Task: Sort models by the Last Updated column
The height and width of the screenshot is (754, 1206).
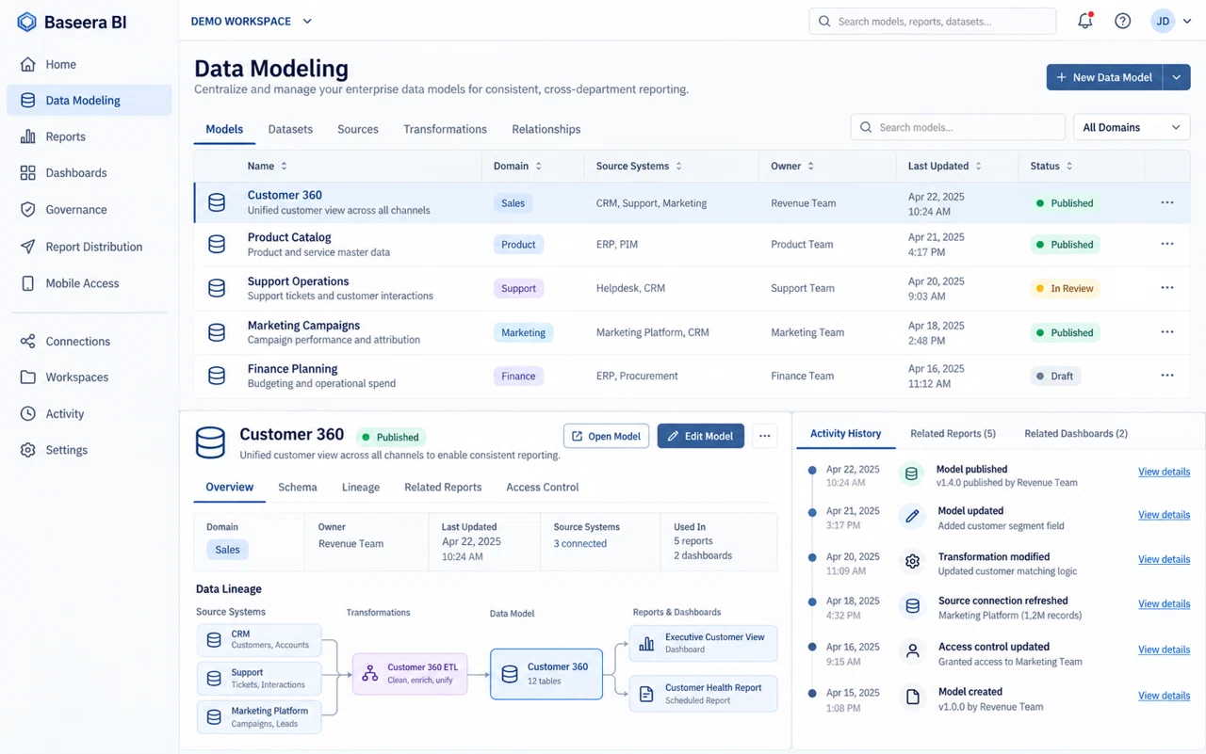Action: click(945, 166)
